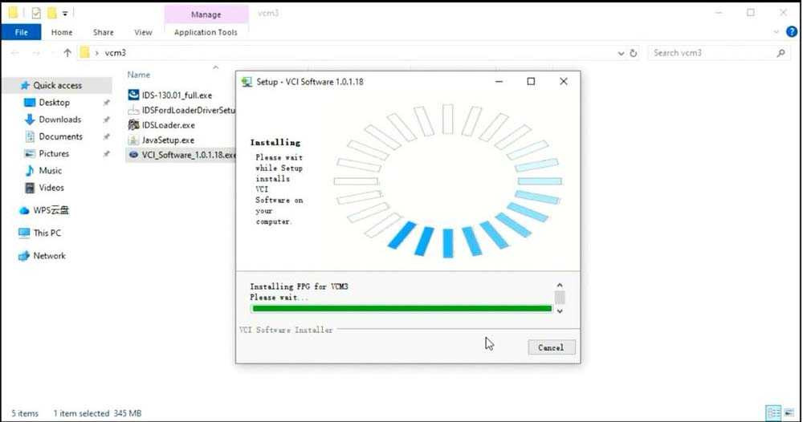Expand the address bar history dropdown
This screenshot has height=422, width=803.
click(621, 53)
